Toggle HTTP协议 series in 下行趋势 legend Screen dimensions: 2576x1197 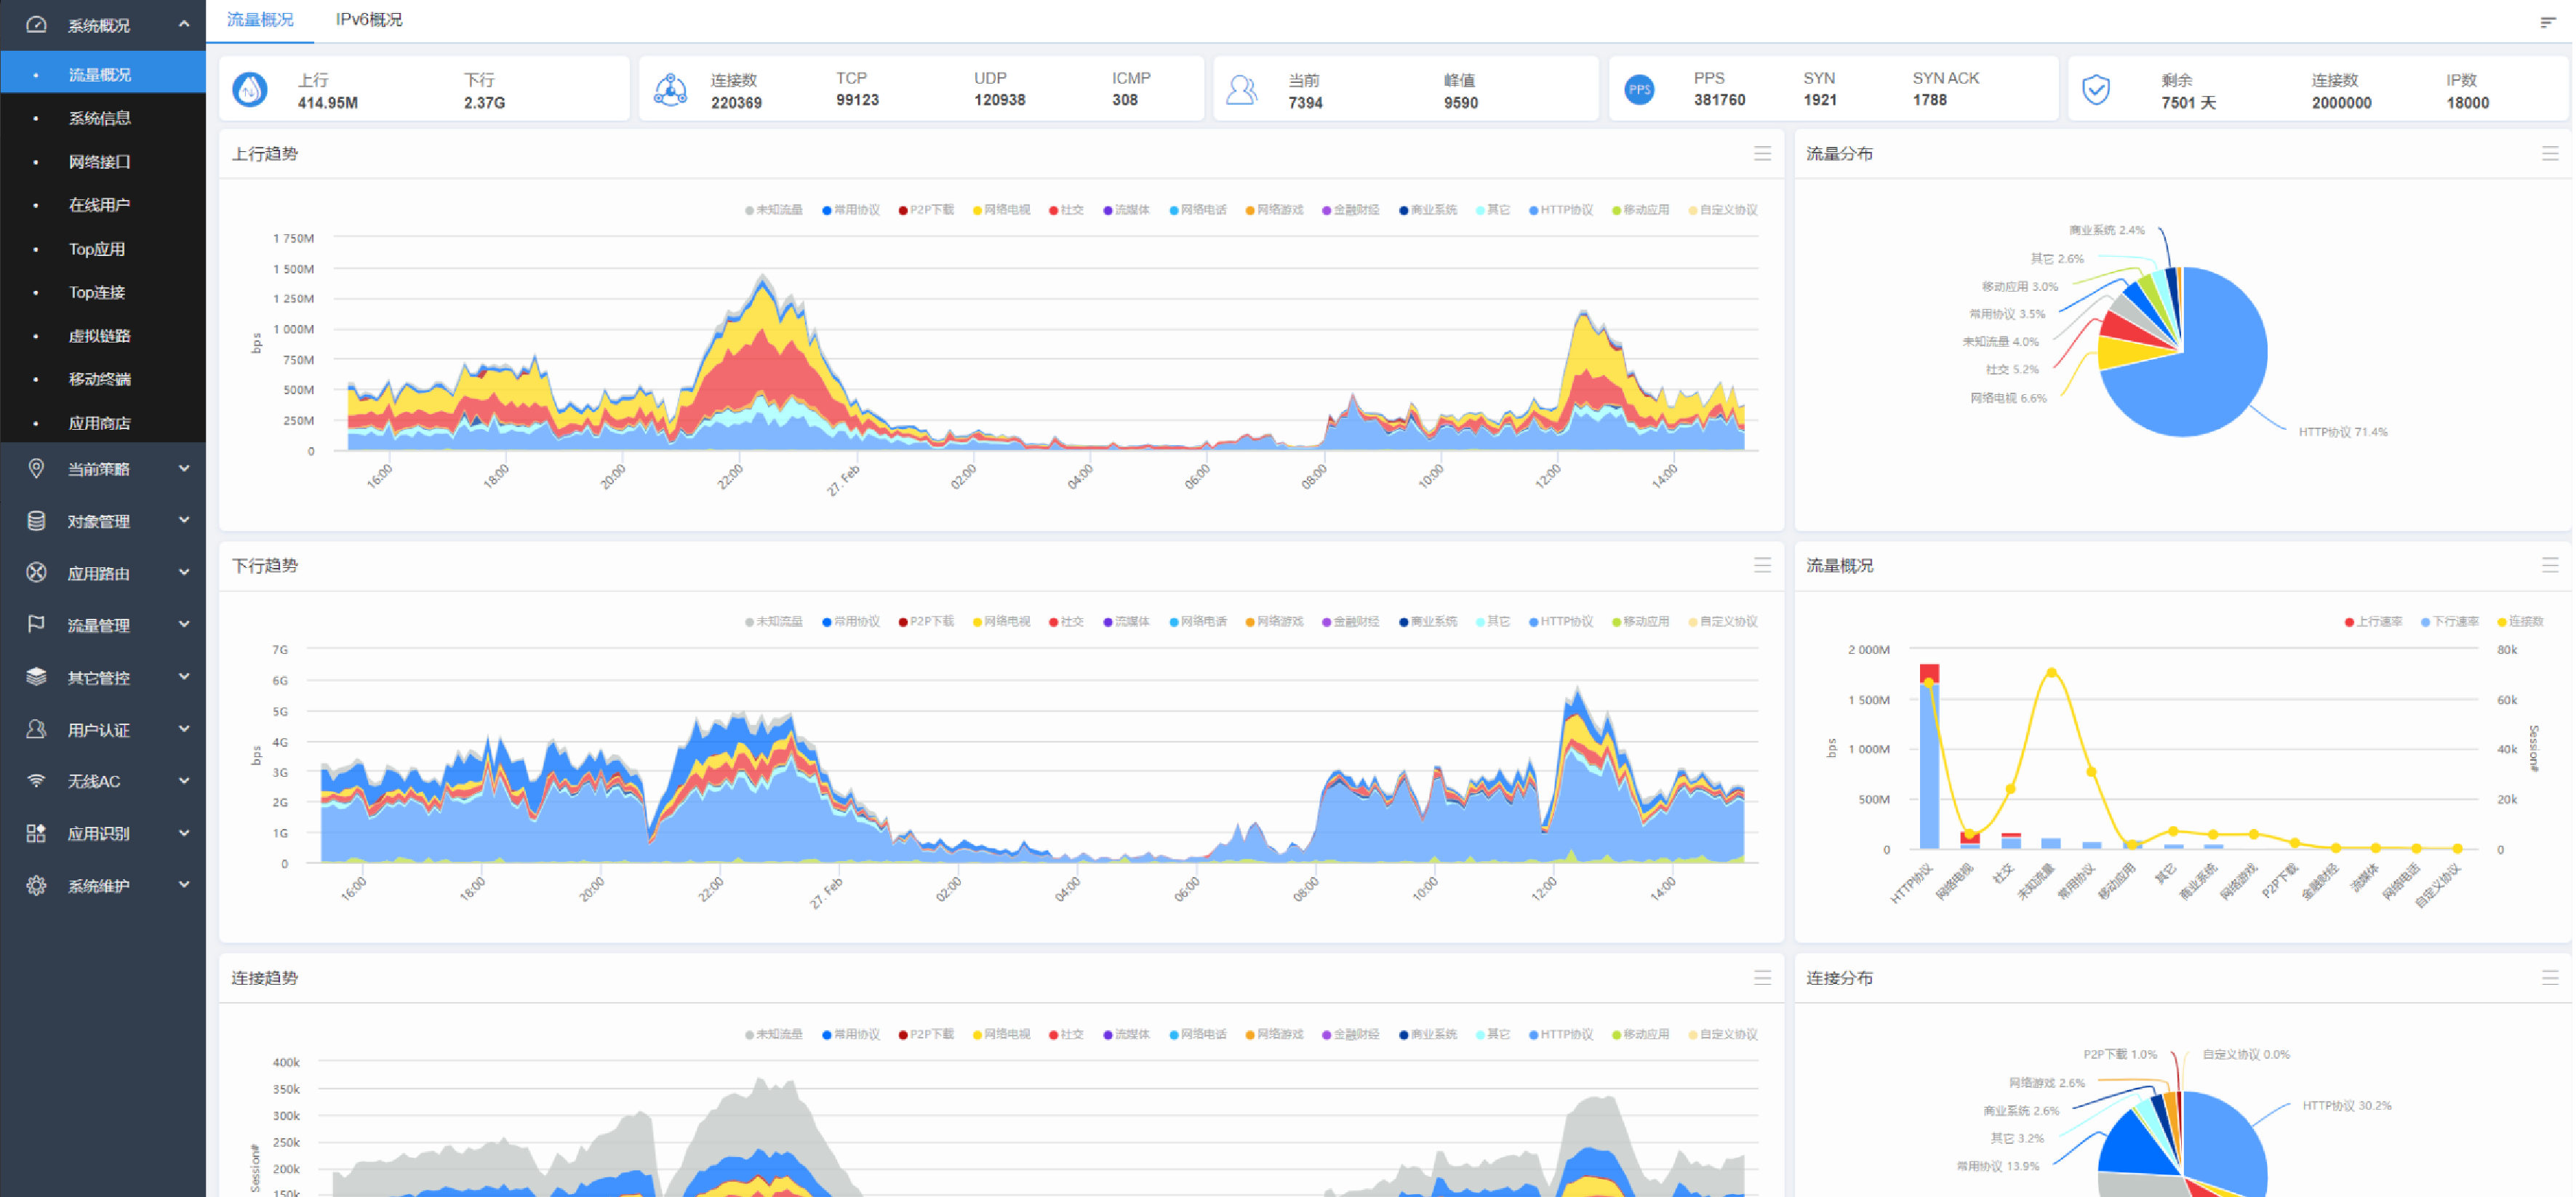pos(1561,622)
